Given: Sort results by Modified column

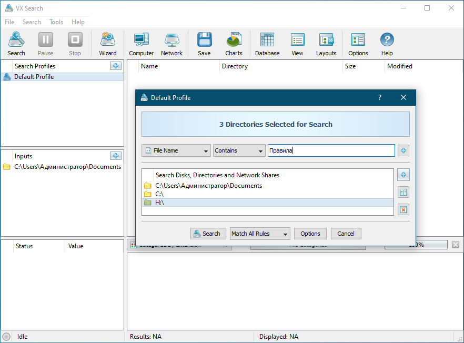Looking at the screenshot, I should pyautogui.click(x=423, y=66).
